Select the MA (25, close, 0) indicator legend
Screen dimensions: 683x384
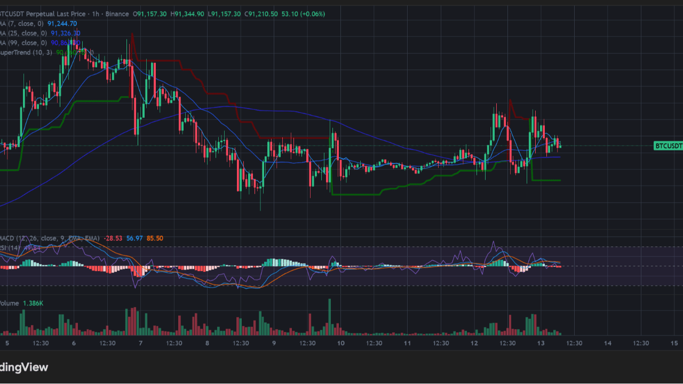click(24, 33)
